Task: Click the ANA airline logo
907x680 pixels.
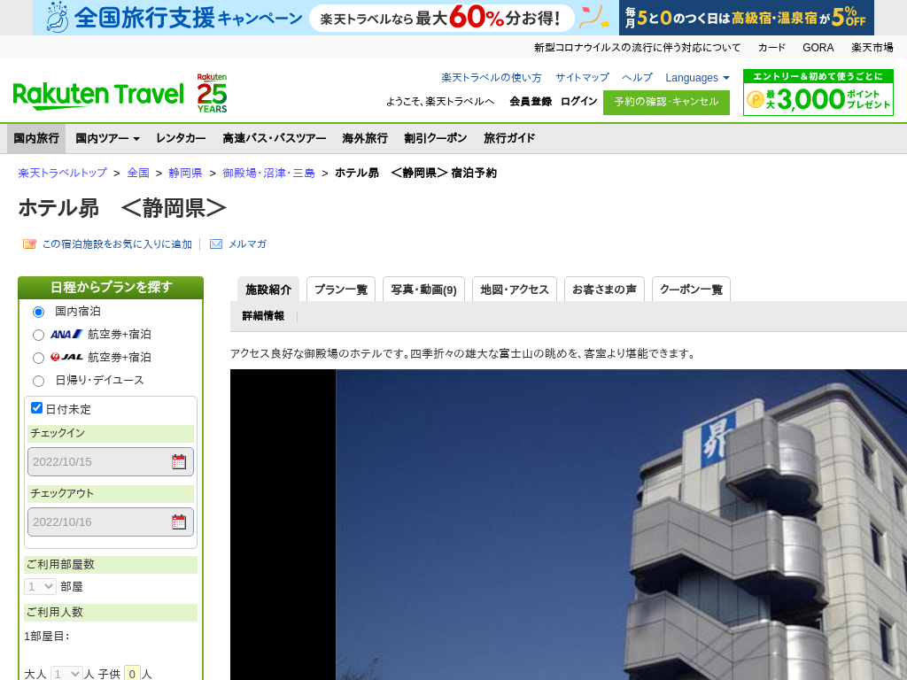Action: [66, 334]
